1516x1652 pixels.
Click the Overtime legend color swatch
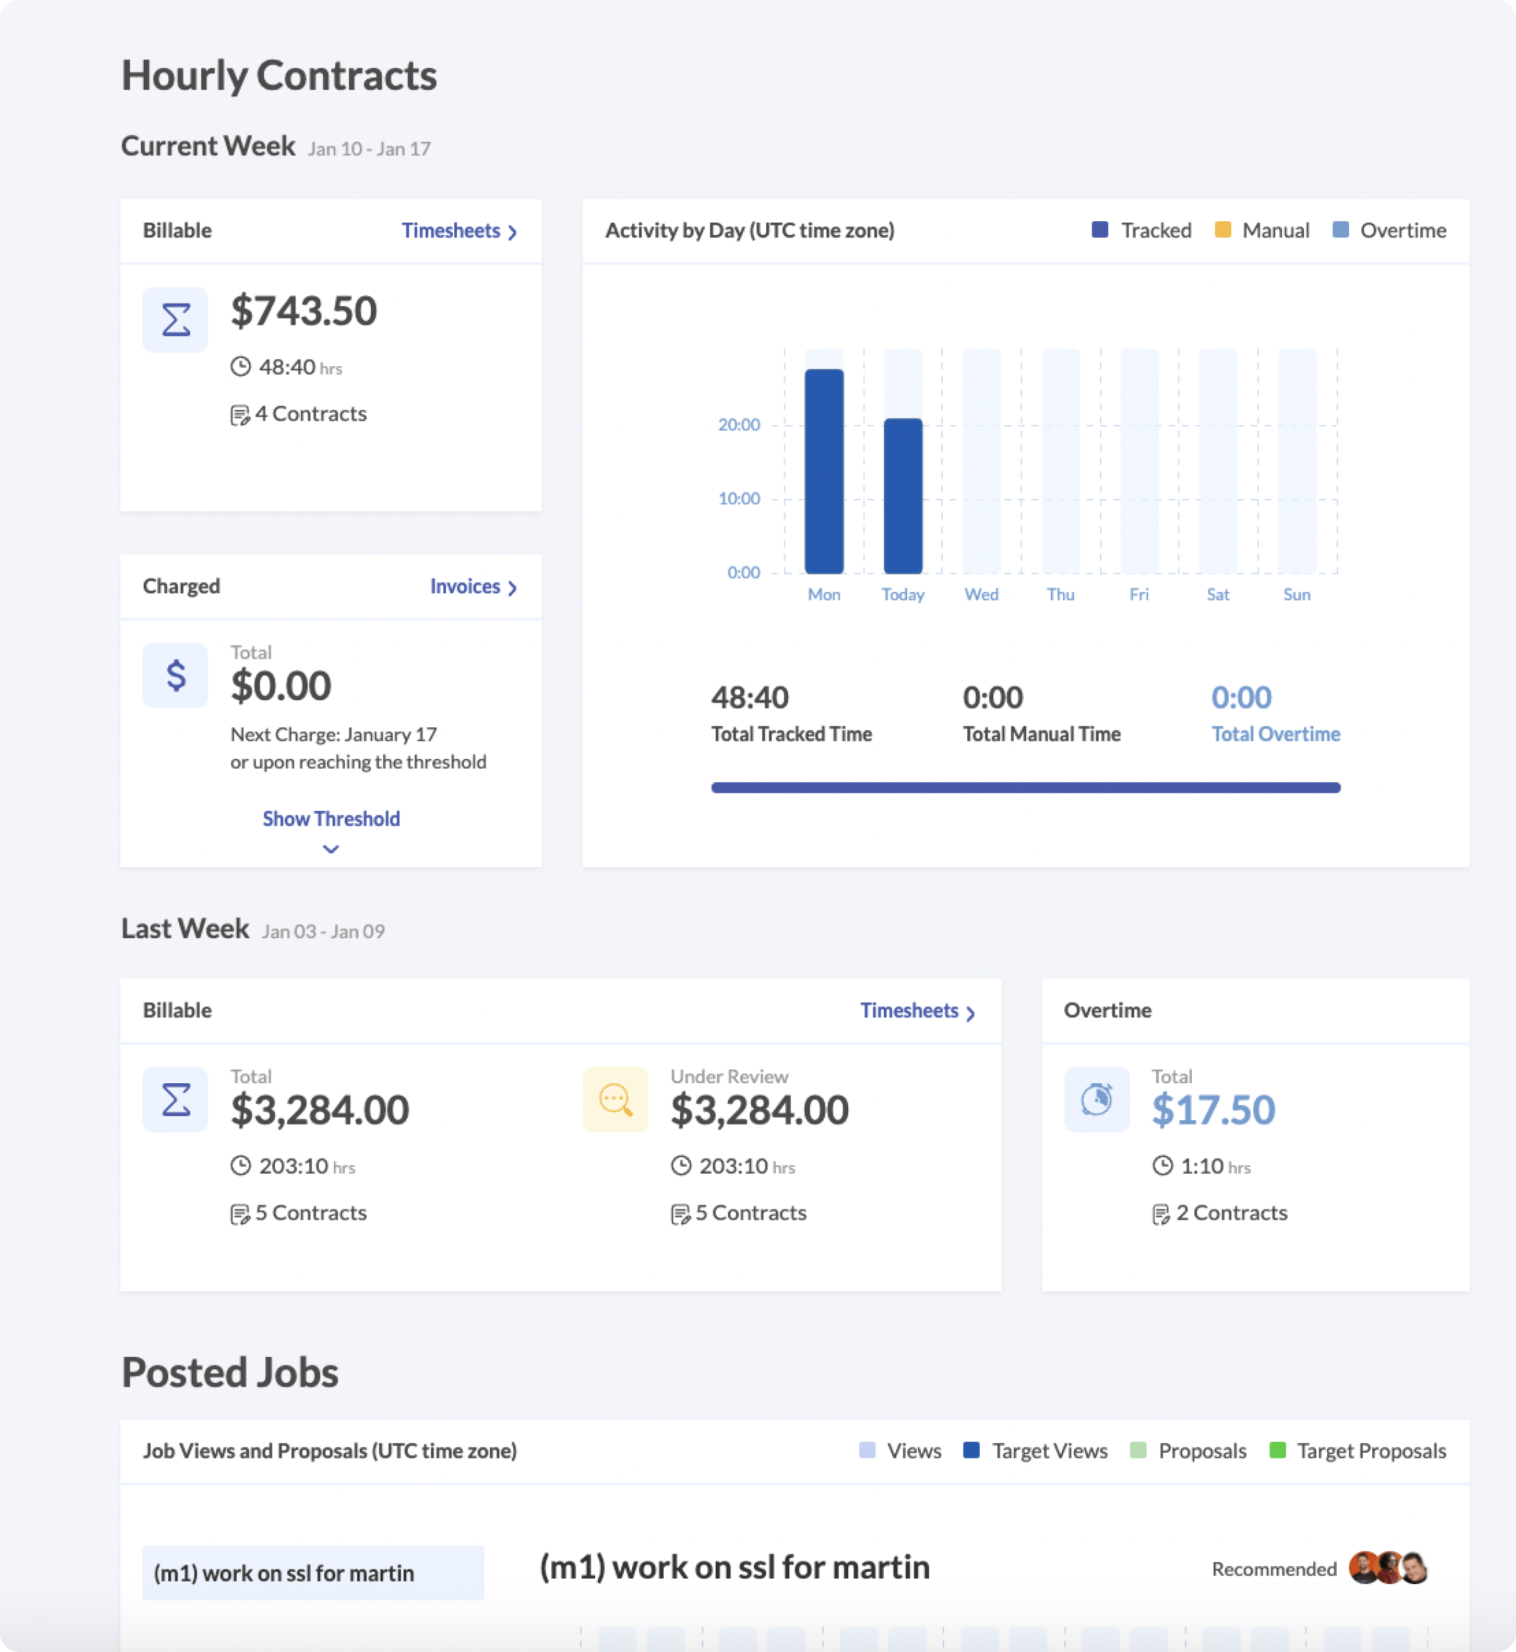(x=1341, y=230)
